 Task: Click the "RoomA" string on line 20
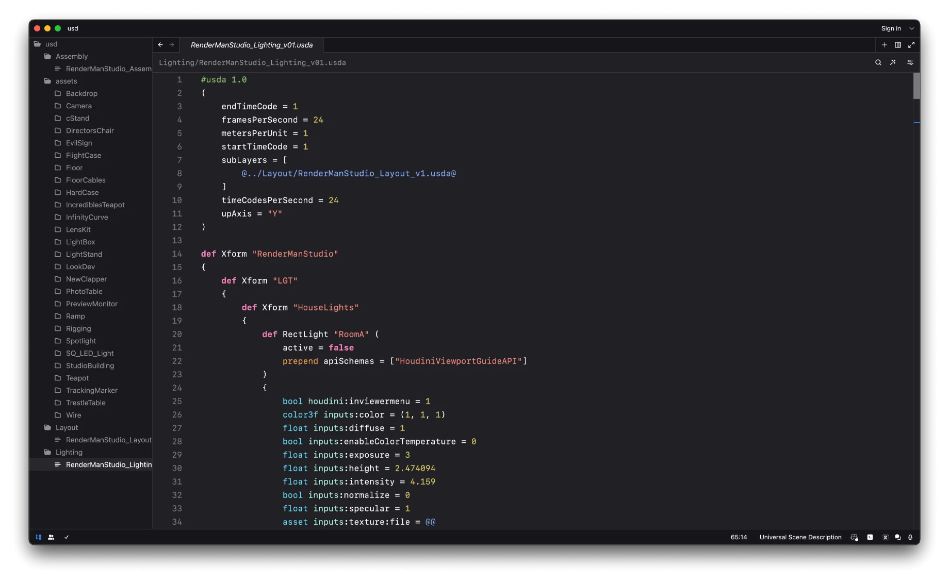[351, 334]
